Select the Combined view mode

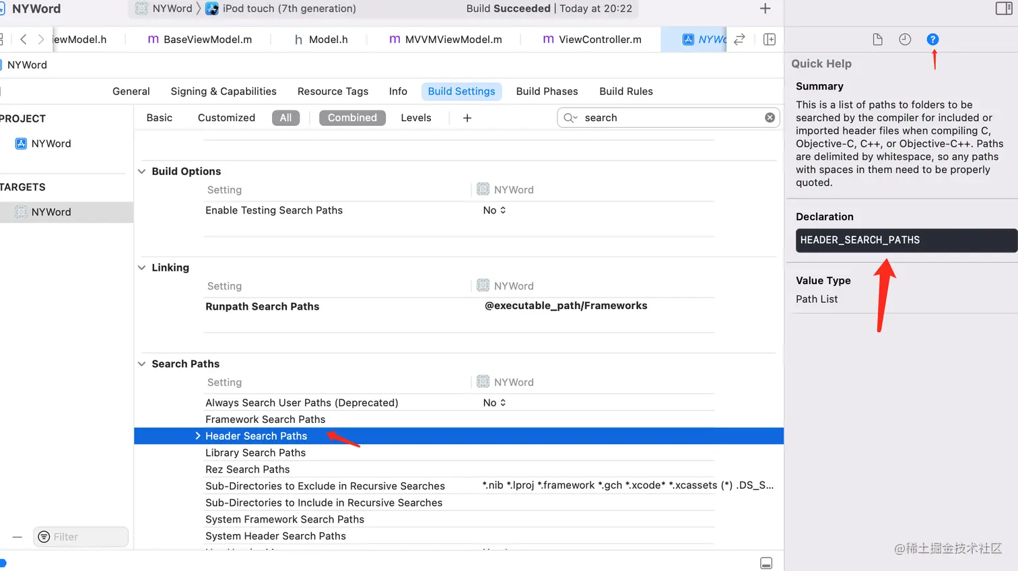[352, 118]
